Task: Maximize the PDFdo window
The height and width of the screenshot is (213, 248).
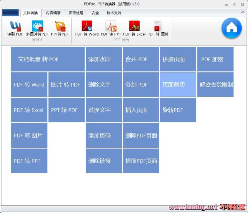Action: point(234,5)
